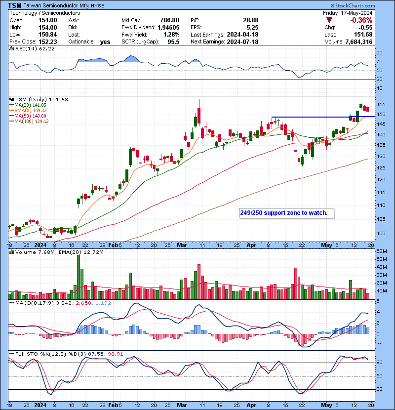Click the EPS value 5.25
This screenshot has height=410, width=395.
(252, 28)
